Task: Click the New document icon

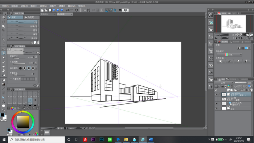Action: point(42,10)
